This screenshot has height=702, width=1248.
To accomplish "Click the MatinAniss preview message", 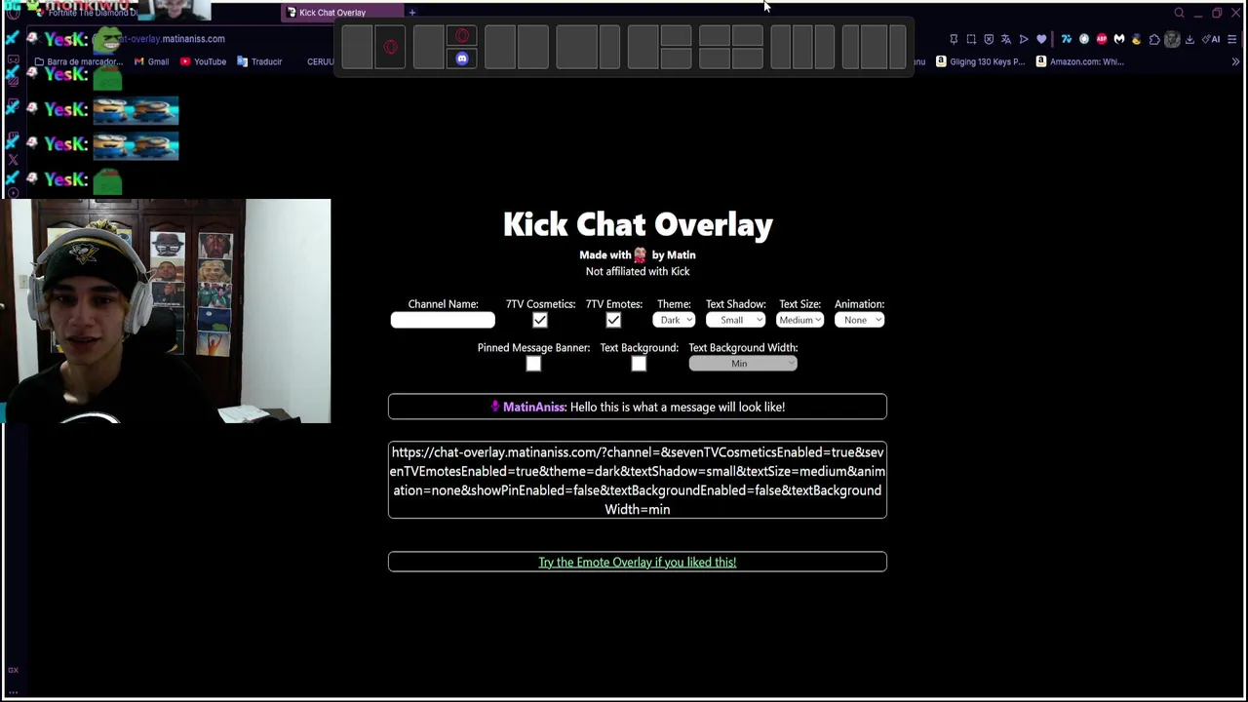I will (x=638, y=407).
